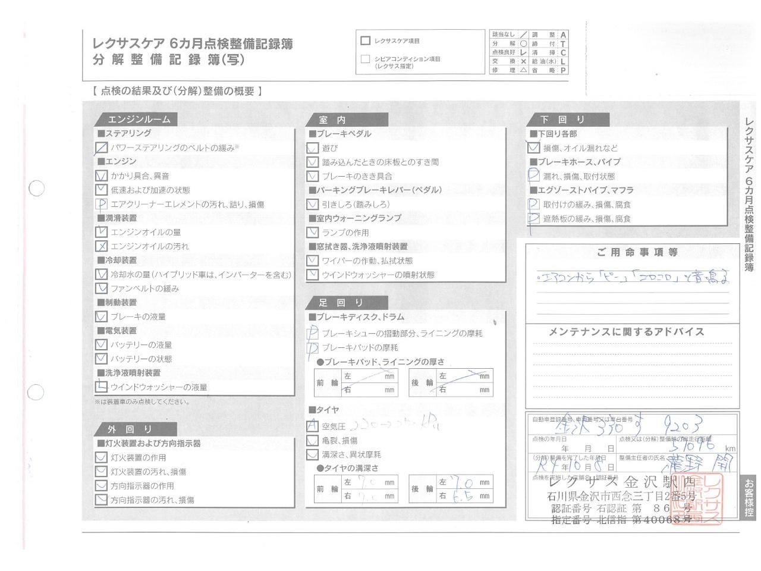
Task: Tick the ファンベルトの緩み checkbox
Action: click(x=102, y=288)
